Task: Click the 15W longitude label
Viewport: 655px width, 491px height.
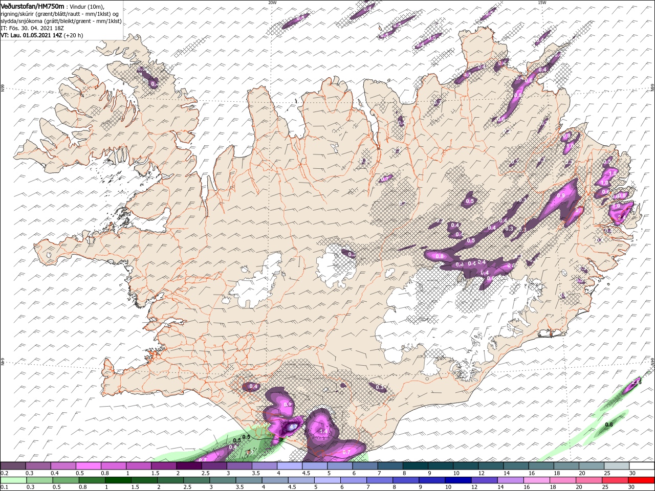Action: point(541,3)
